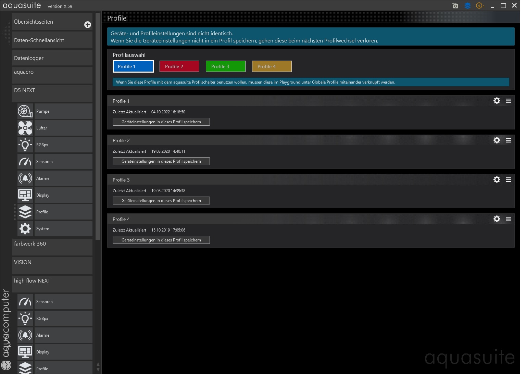Expand the farbwerk 360 device section

[52, 247]
